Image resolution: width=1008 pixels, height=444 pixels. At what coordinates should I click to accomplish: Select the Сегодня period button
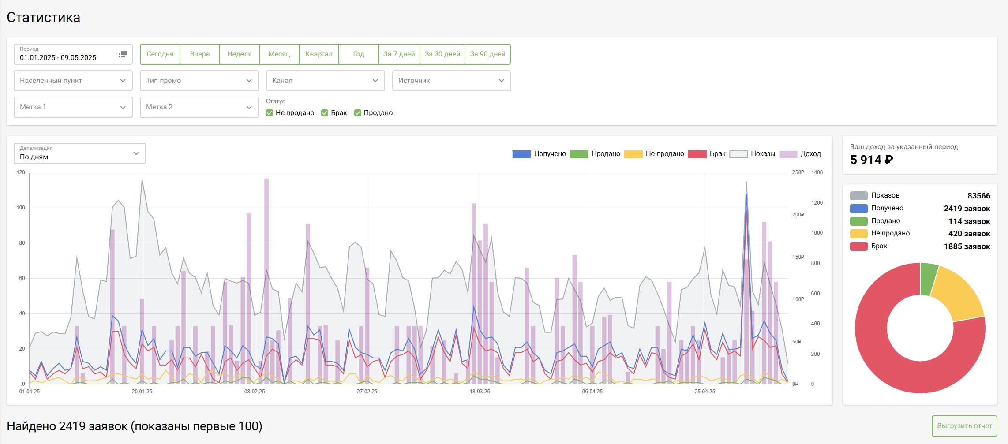(x=160, y=54)
